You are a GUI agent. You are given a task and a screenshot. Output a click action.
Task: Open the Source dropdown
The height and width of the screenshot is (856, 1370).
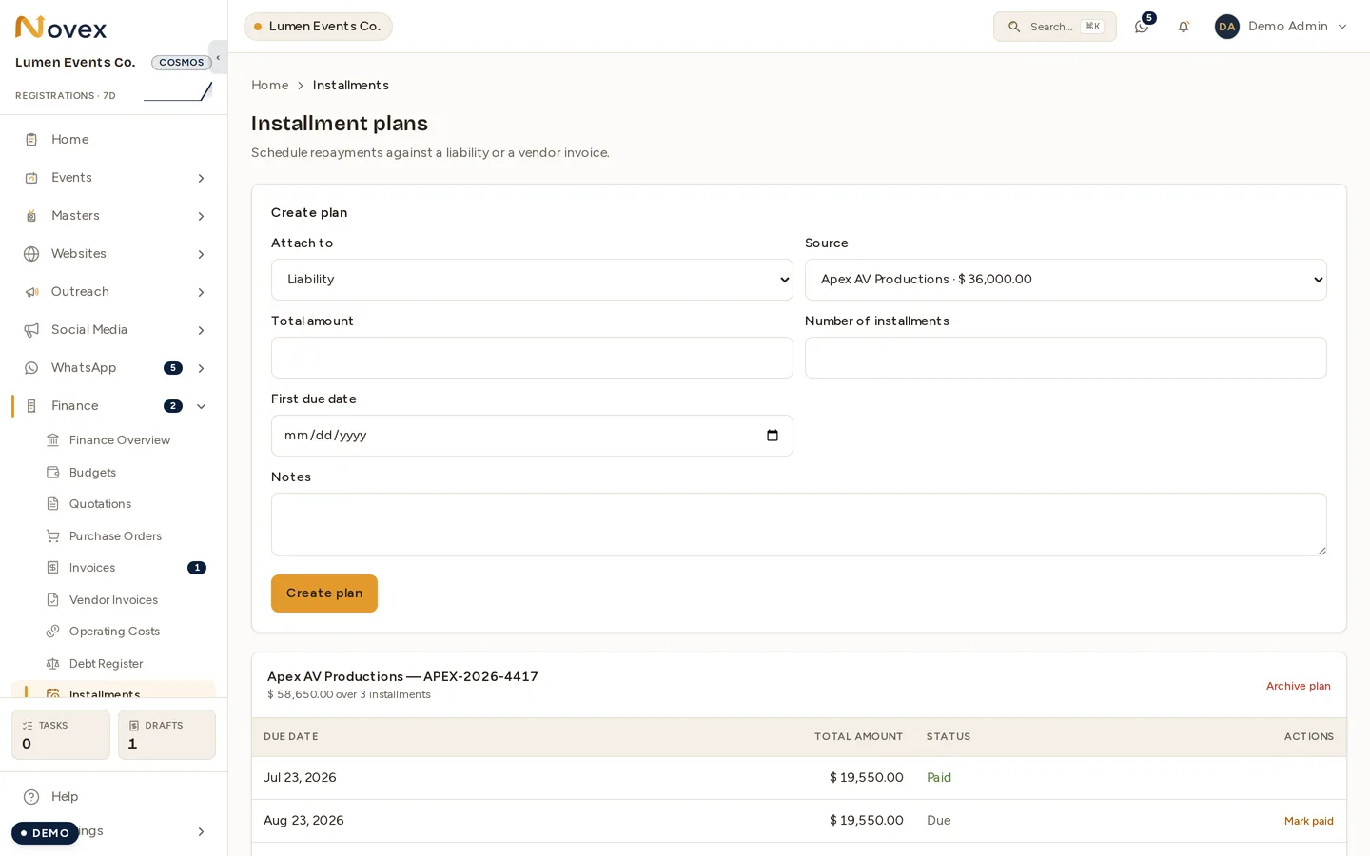[1066, 280]
